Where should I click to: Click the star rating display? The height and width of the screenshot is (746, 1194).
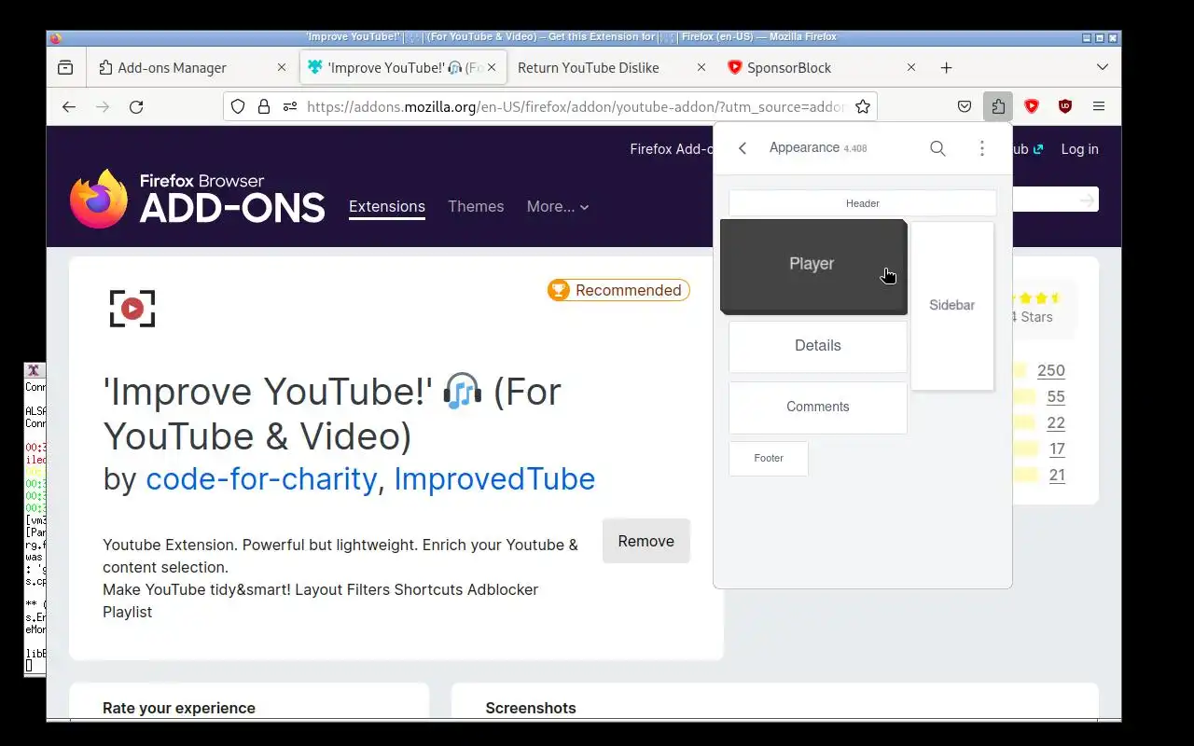click(x=1036, y=298)
